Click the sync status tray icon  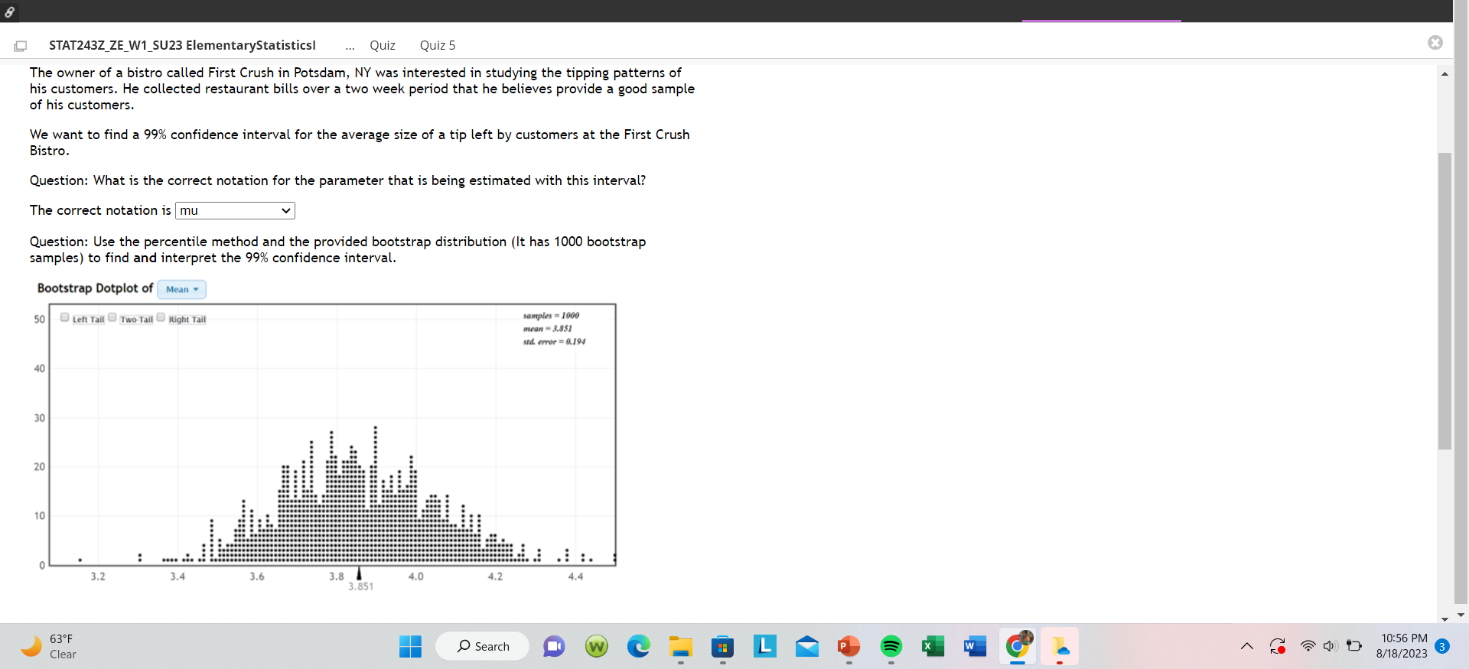point(1277,647)
